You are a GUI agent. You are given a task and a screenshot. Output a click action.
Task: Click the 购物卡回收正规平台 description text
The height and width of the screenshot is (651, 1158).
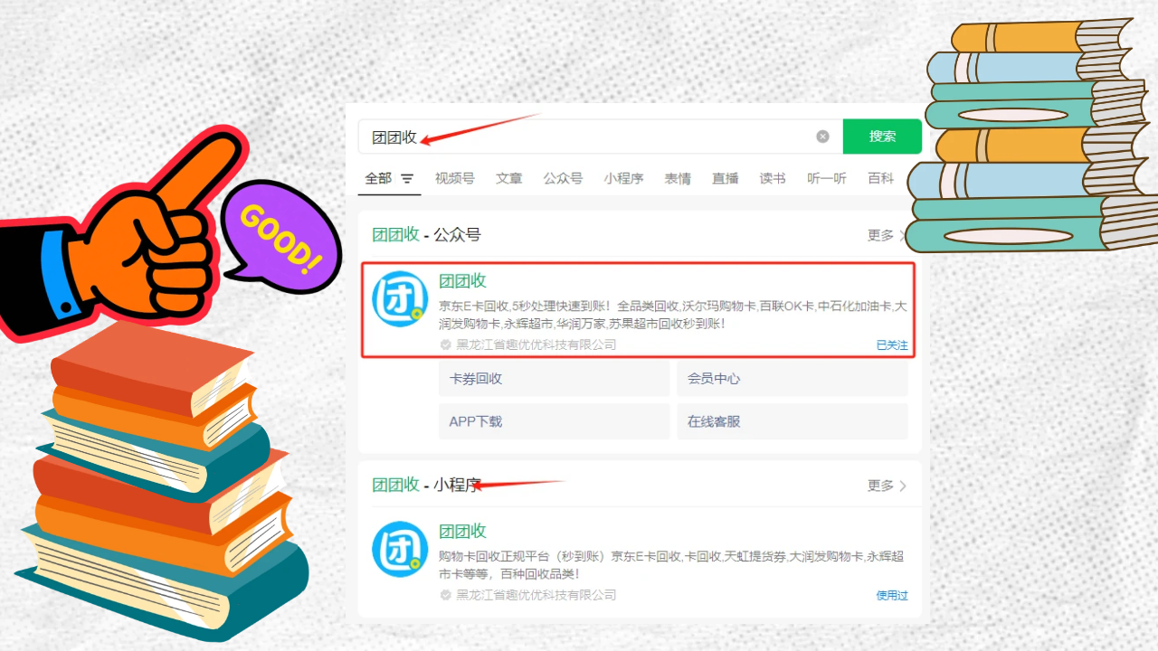(671, 565)
